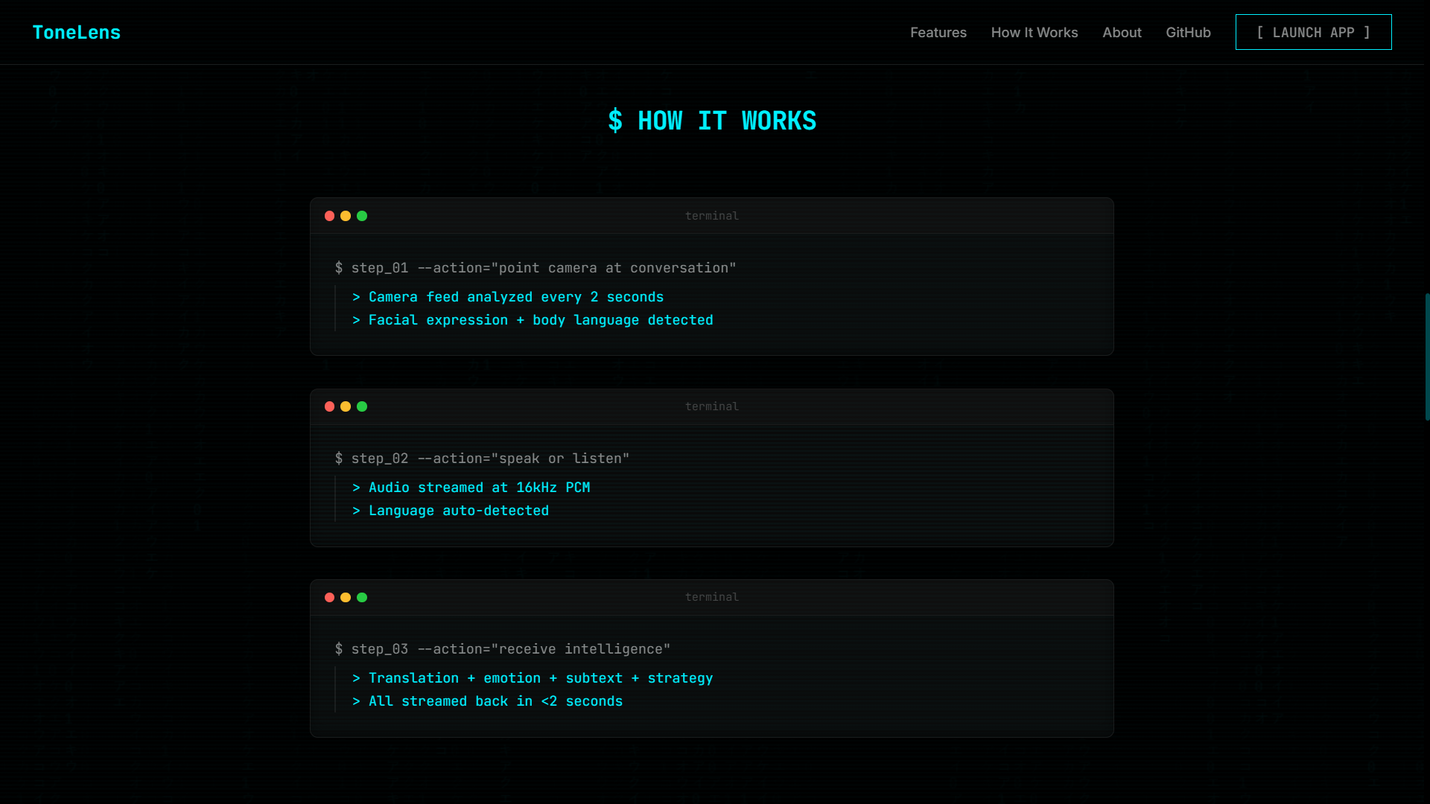Visit the GitHub nav link
Image resolution: width=1430 pixels, height=804 pixels.
click(x=1188, y=33)
